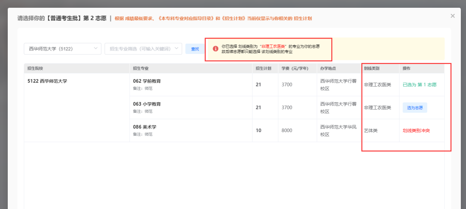The image size is (466, 209).
Task: Expand the school selector chevron arrow
Action: (x=95, y=48)
